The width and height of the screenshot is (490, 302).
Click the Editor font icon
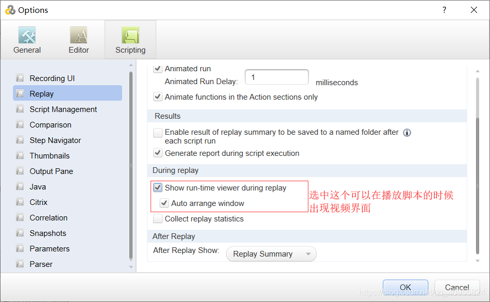point(79,35)
